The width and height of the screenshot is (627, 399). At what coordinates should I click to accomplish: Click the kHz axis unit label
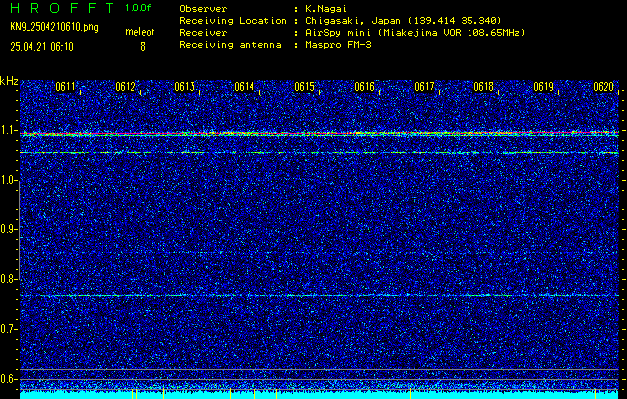point(9,81)
